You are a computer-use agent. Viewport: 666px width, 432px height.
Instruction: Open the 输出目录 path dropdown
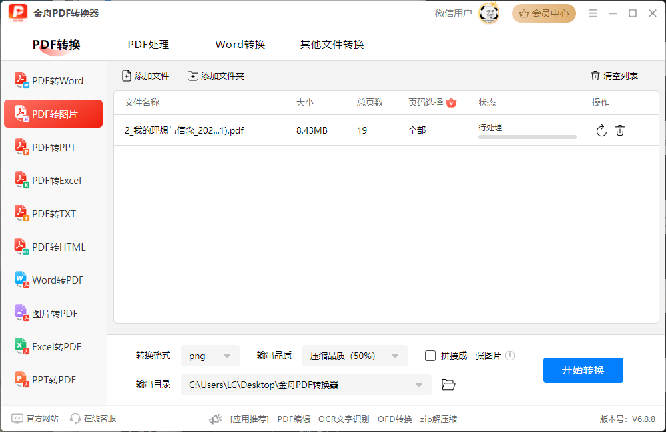(x=418, y=384)
